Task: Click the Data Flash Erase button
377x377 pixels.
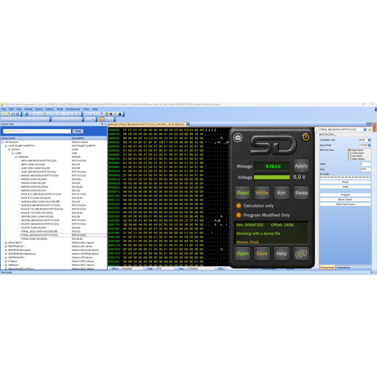Action: tap(345, 204)
